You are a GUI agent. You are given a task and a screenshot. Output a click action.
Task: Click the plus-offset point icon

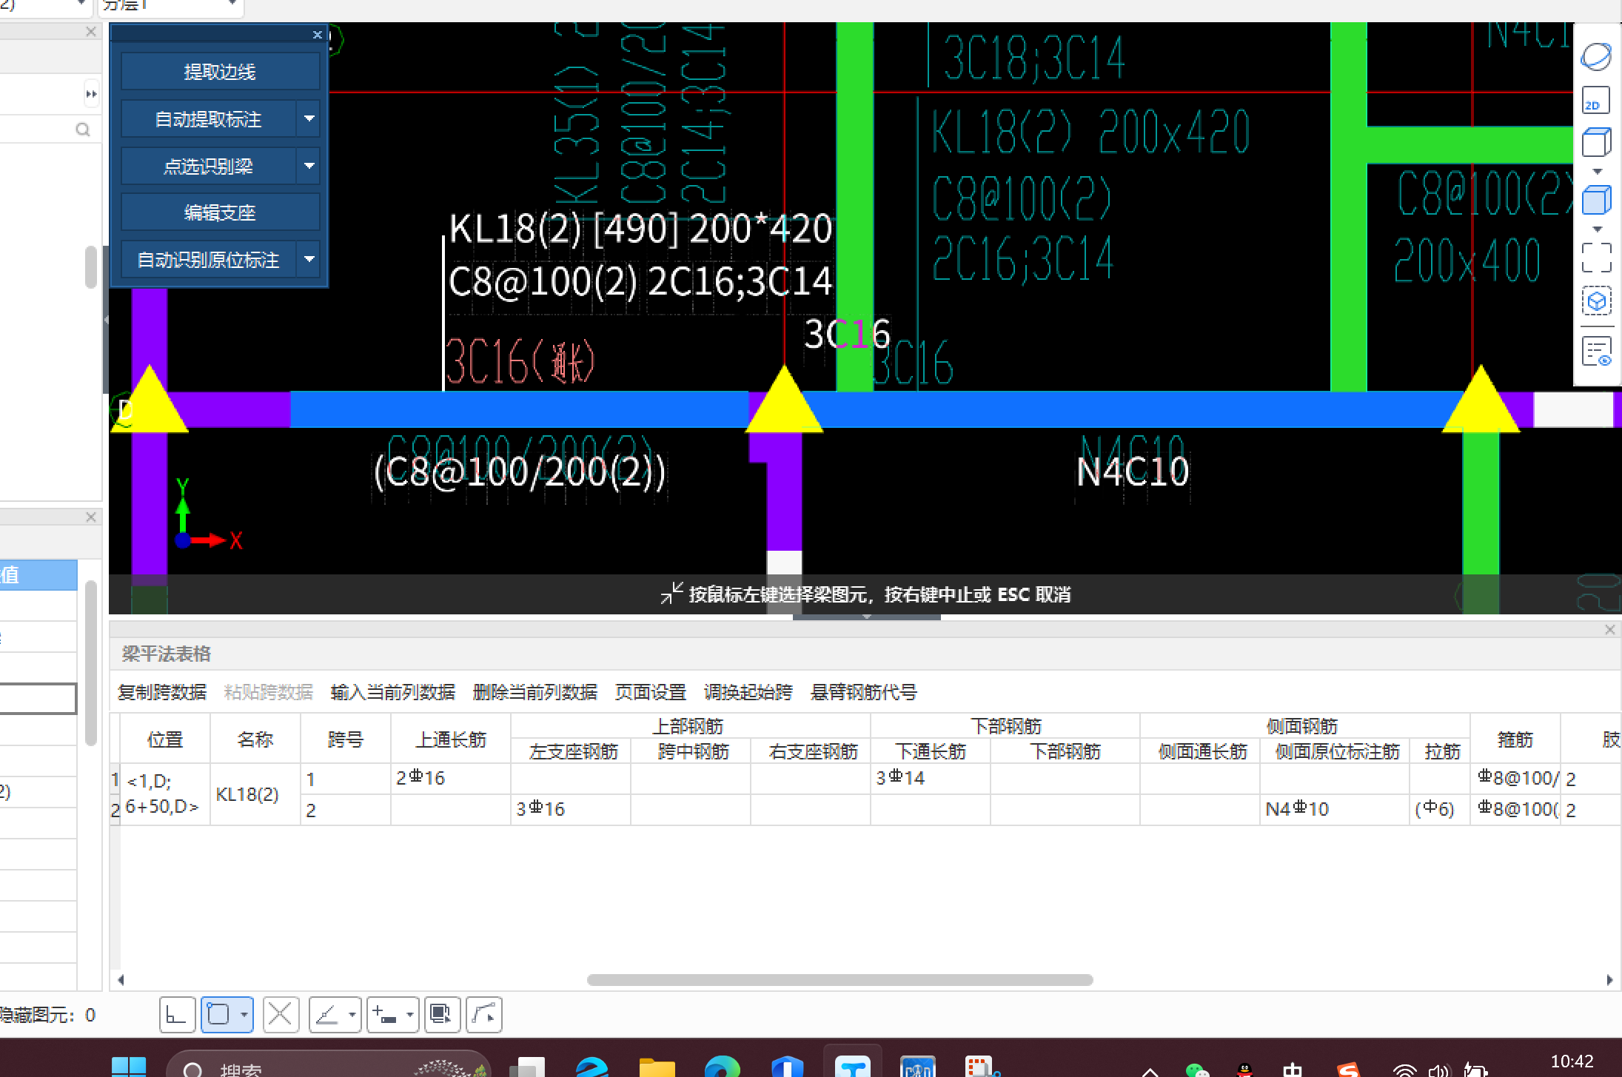click(385, 1015)
